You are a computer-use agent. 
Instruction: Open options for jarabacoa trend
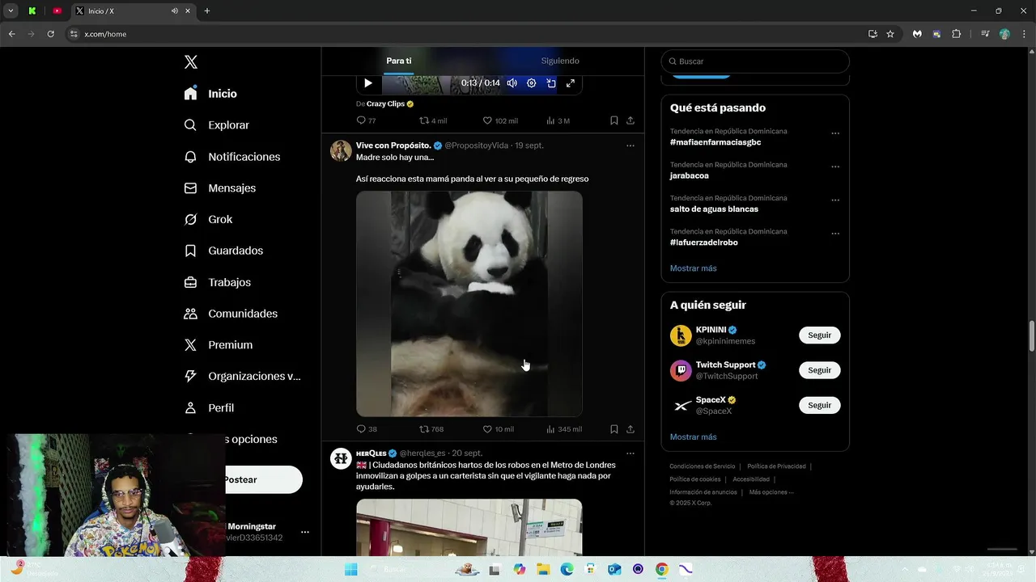pyautogui.click(x=835, y=167)
